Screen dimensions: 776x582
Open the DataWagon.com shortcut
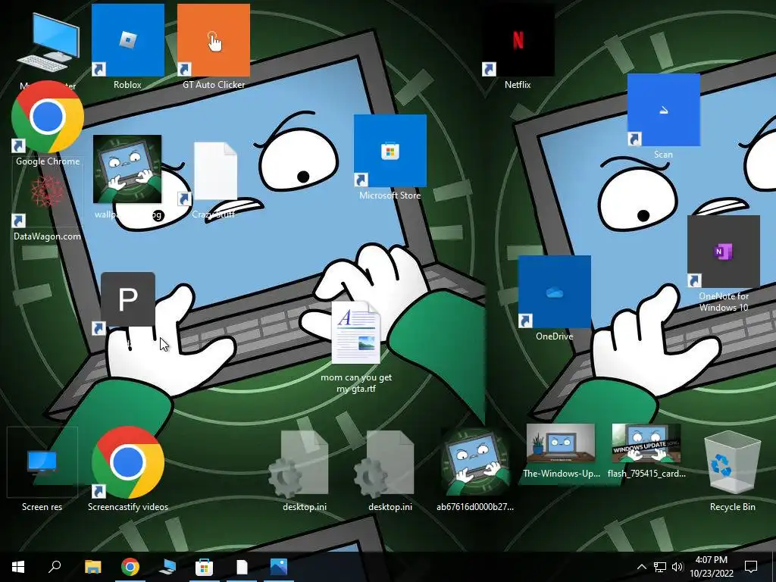(x=48, y=198)
